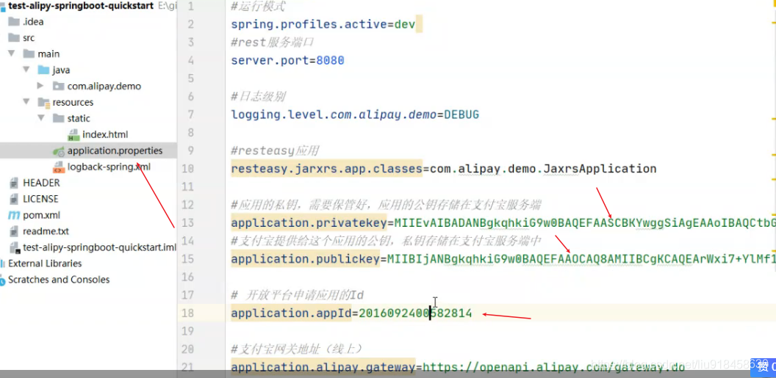Click application.appId key on line 18
Image resolution: width=776 pixels, height=378 pixels.
(292, 313)
